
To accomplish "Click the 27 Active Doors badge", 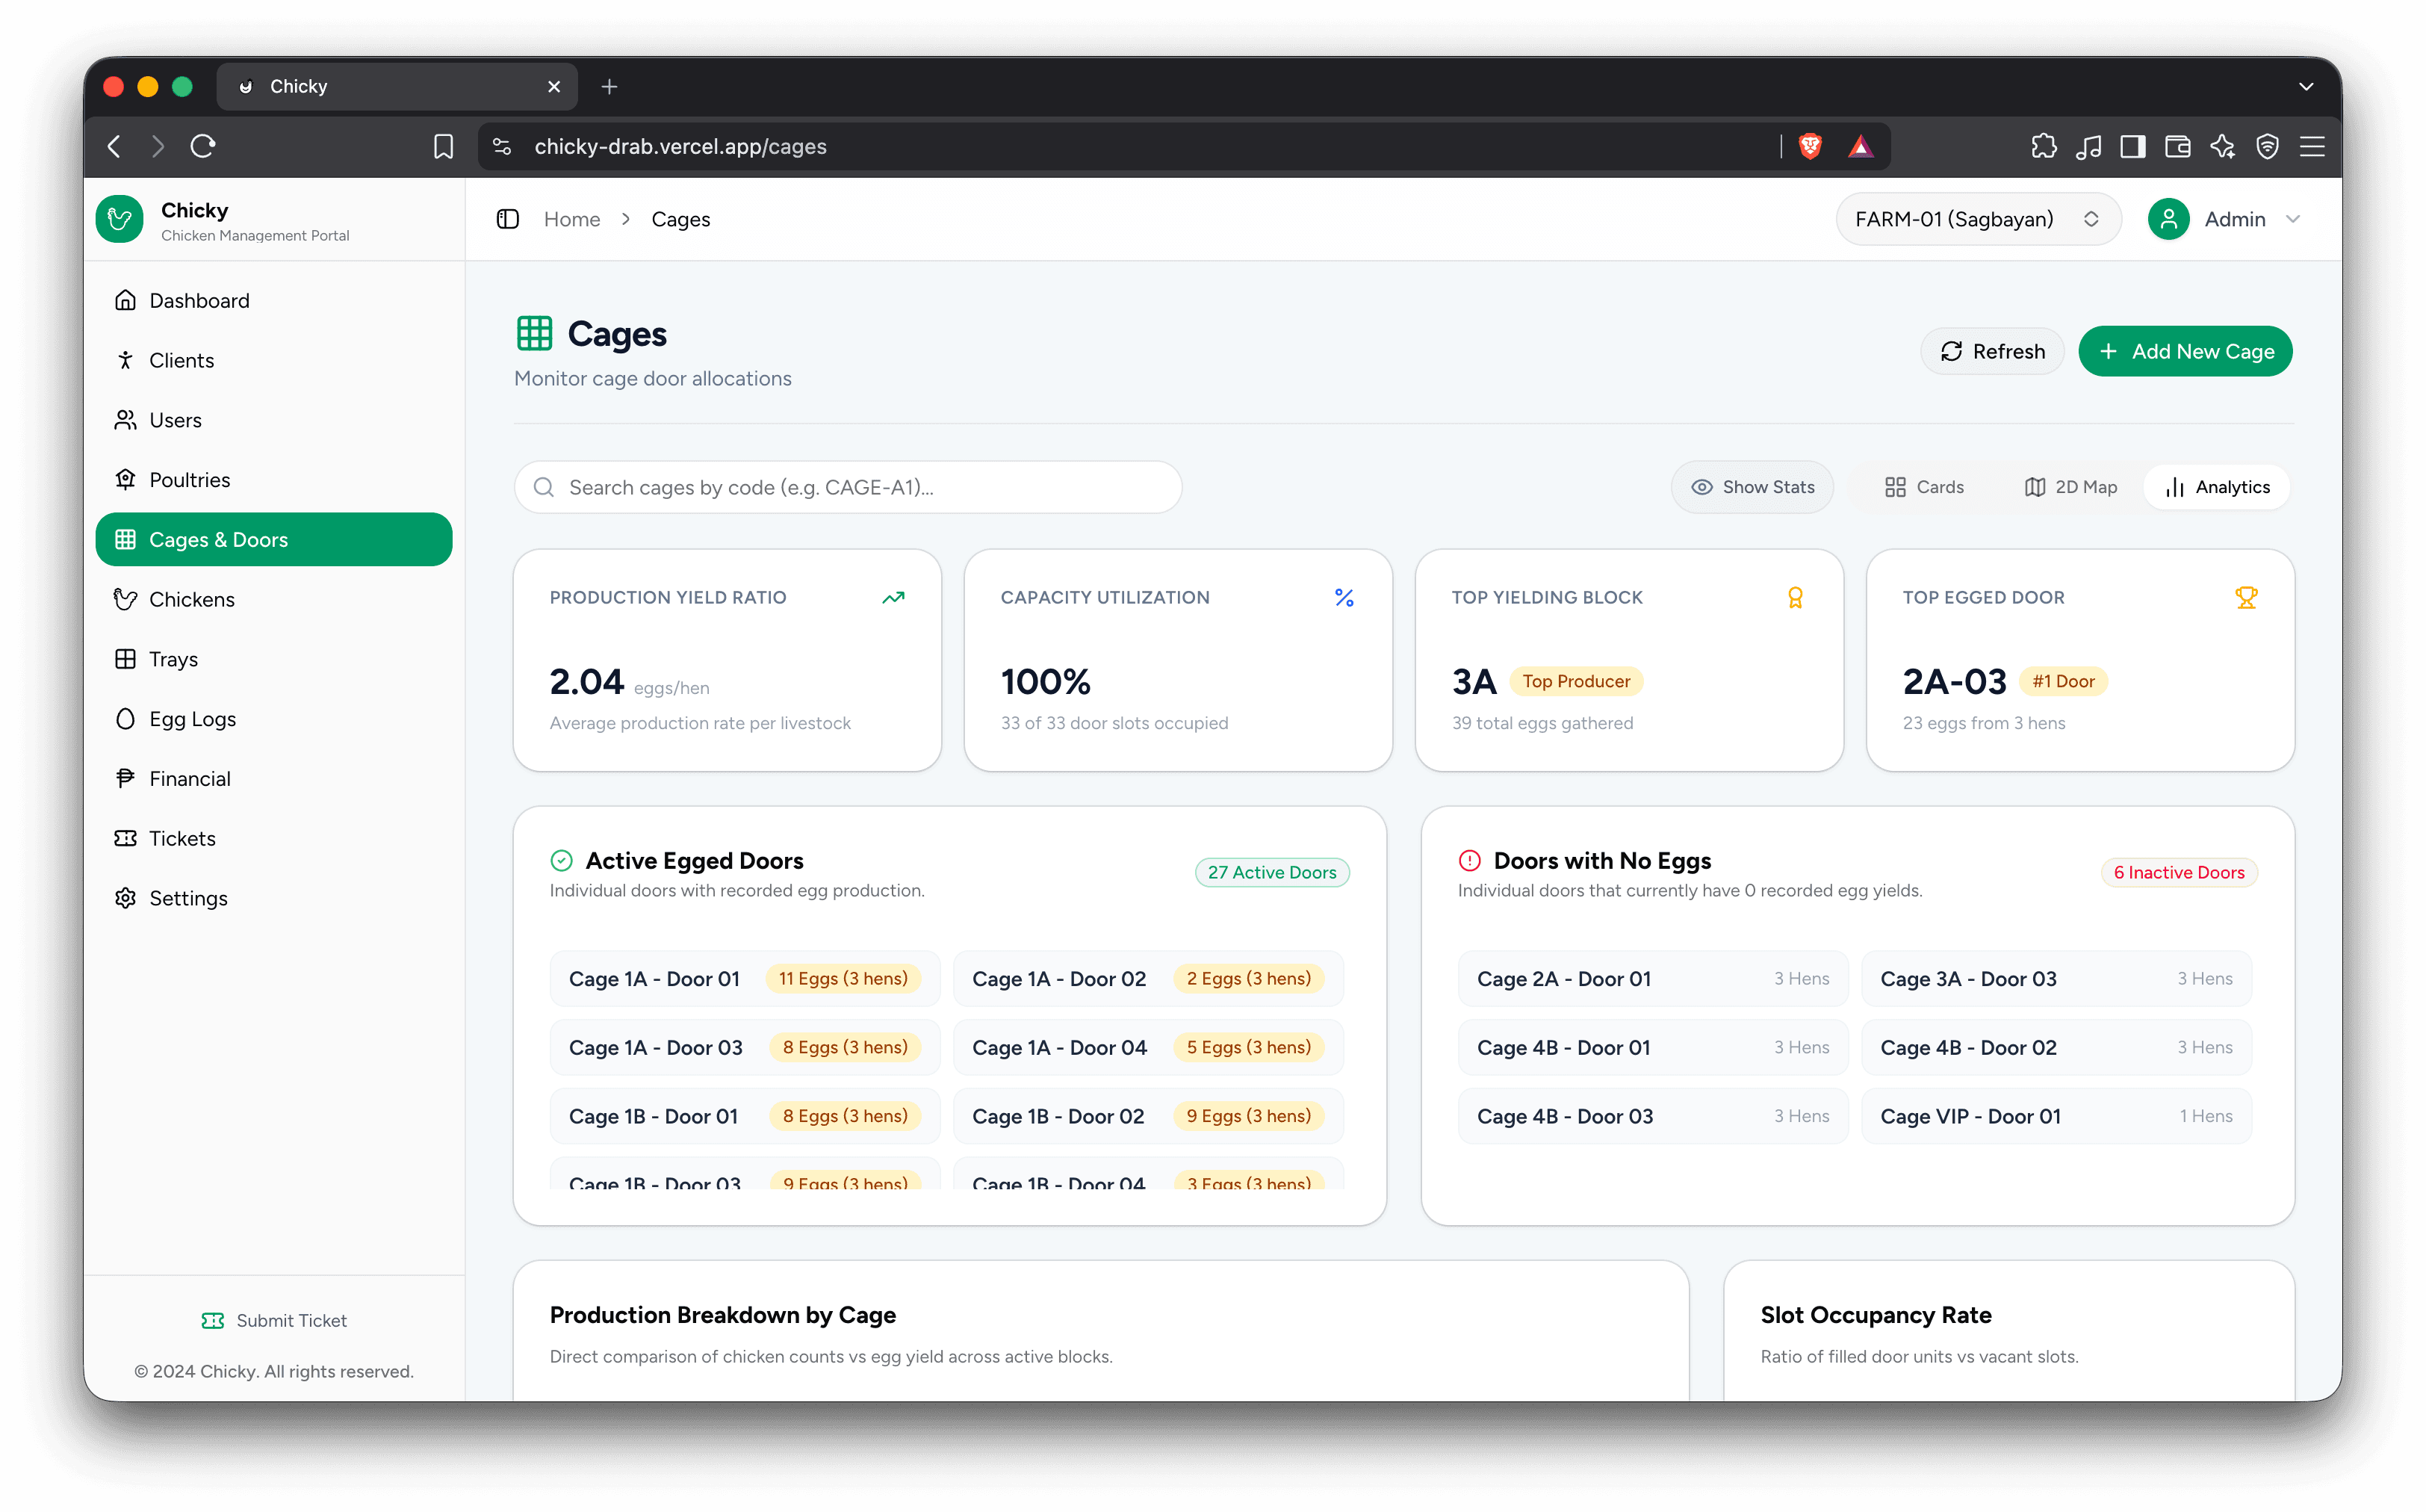I will click(x=1271, y=872).
